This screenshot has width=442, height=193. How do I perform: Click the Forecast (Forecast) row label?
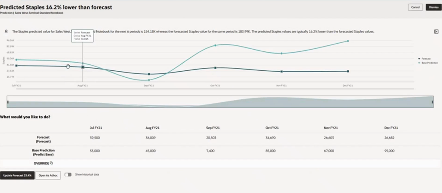click(44, 139)
